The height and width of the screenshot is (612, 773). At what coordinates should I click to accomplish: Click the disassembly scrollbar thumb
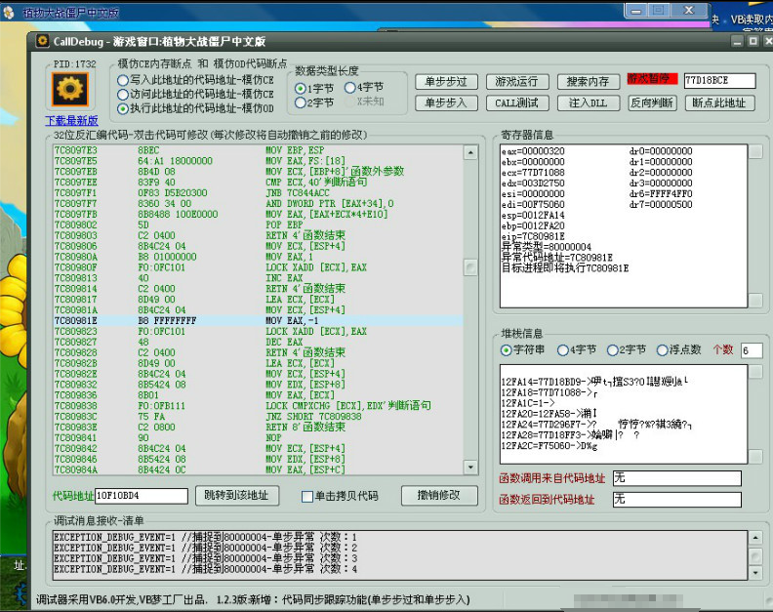tap(470, 267)
